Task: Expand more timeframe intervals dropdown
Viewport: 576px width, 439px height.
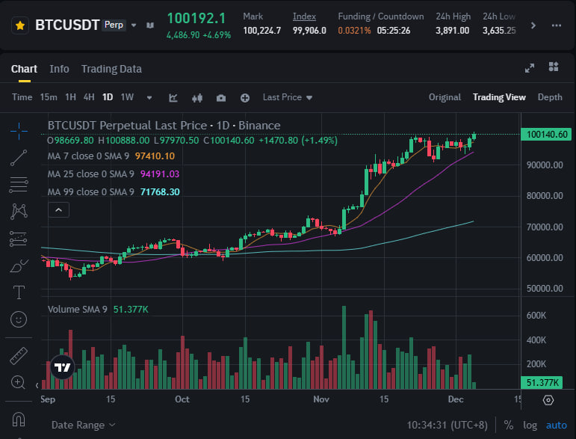Action: pos(149,98)
